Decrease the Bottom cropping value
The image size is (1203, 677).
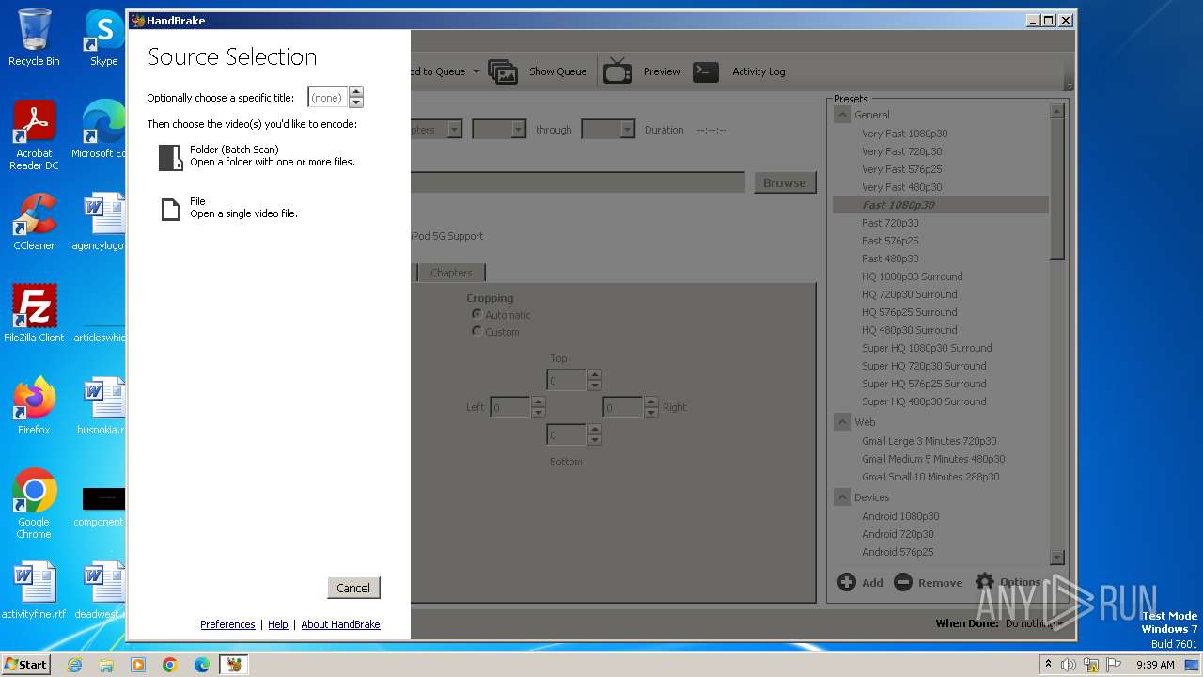(594, 440)
